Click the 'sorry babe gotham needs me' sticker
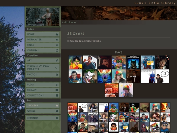The image size is (177, 133). [x=133, y=62]
